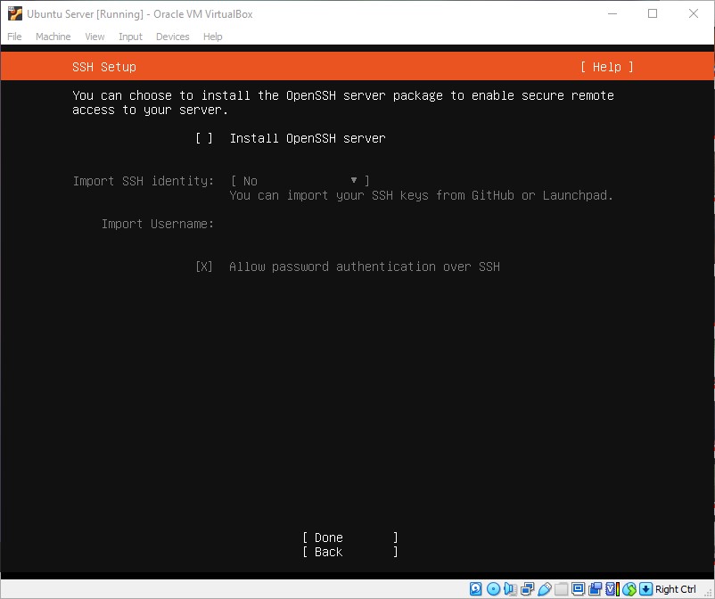Click the Import SSH identity label
This screenshot has height=599, width=715.
click(144, 181)
